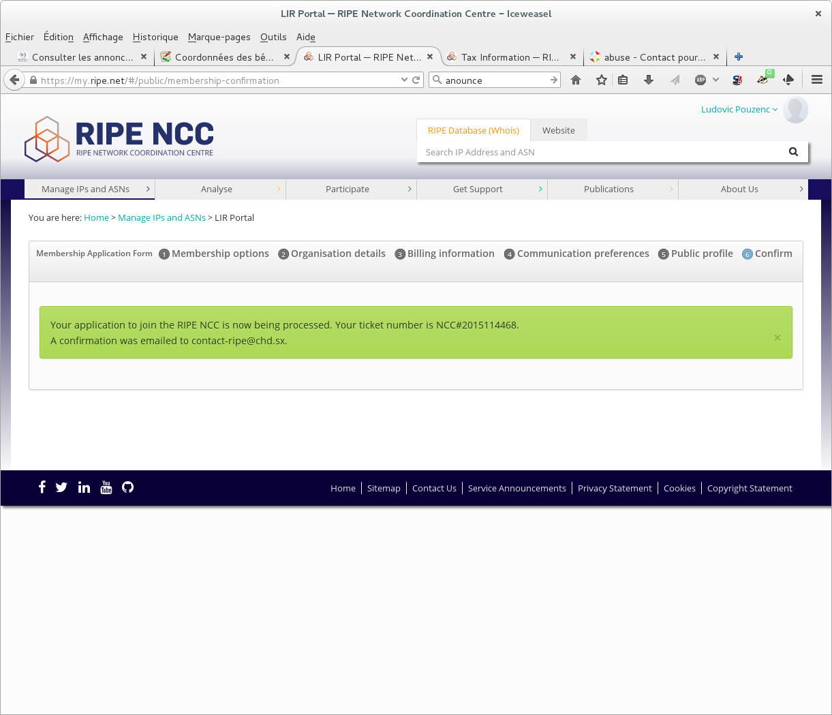Viewport: 832px width, 715px height.
Task: Expand the Get Support navigation menu
Action: [x=482, y=189]
